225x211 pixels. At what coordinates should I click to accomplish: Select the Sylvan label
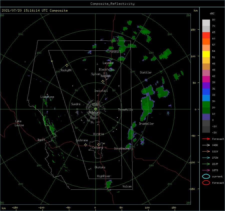(96, 74)
